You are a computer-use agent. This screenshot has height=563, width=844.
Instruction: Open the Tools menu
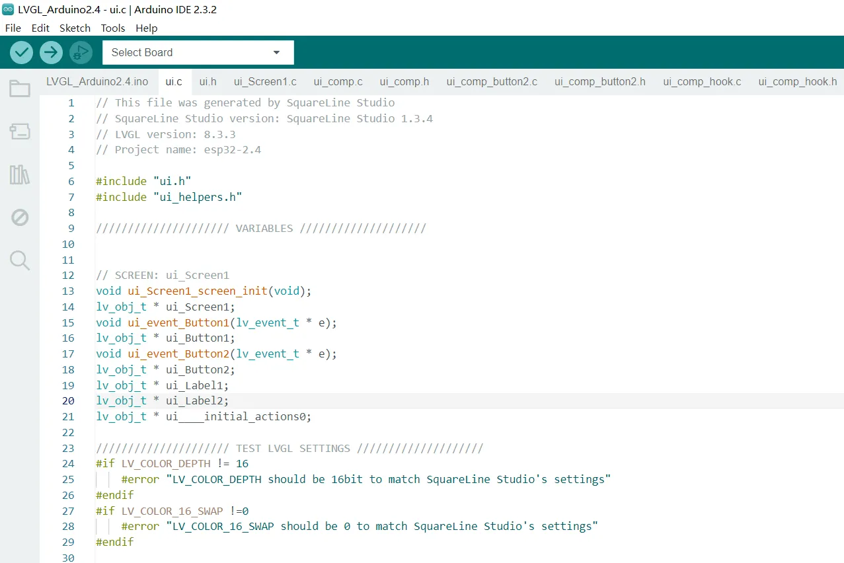tap(113, 28)
